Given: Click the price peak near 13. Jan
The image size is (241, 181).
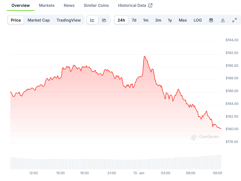Looking at the screenshot, I should tap(145, 57).
